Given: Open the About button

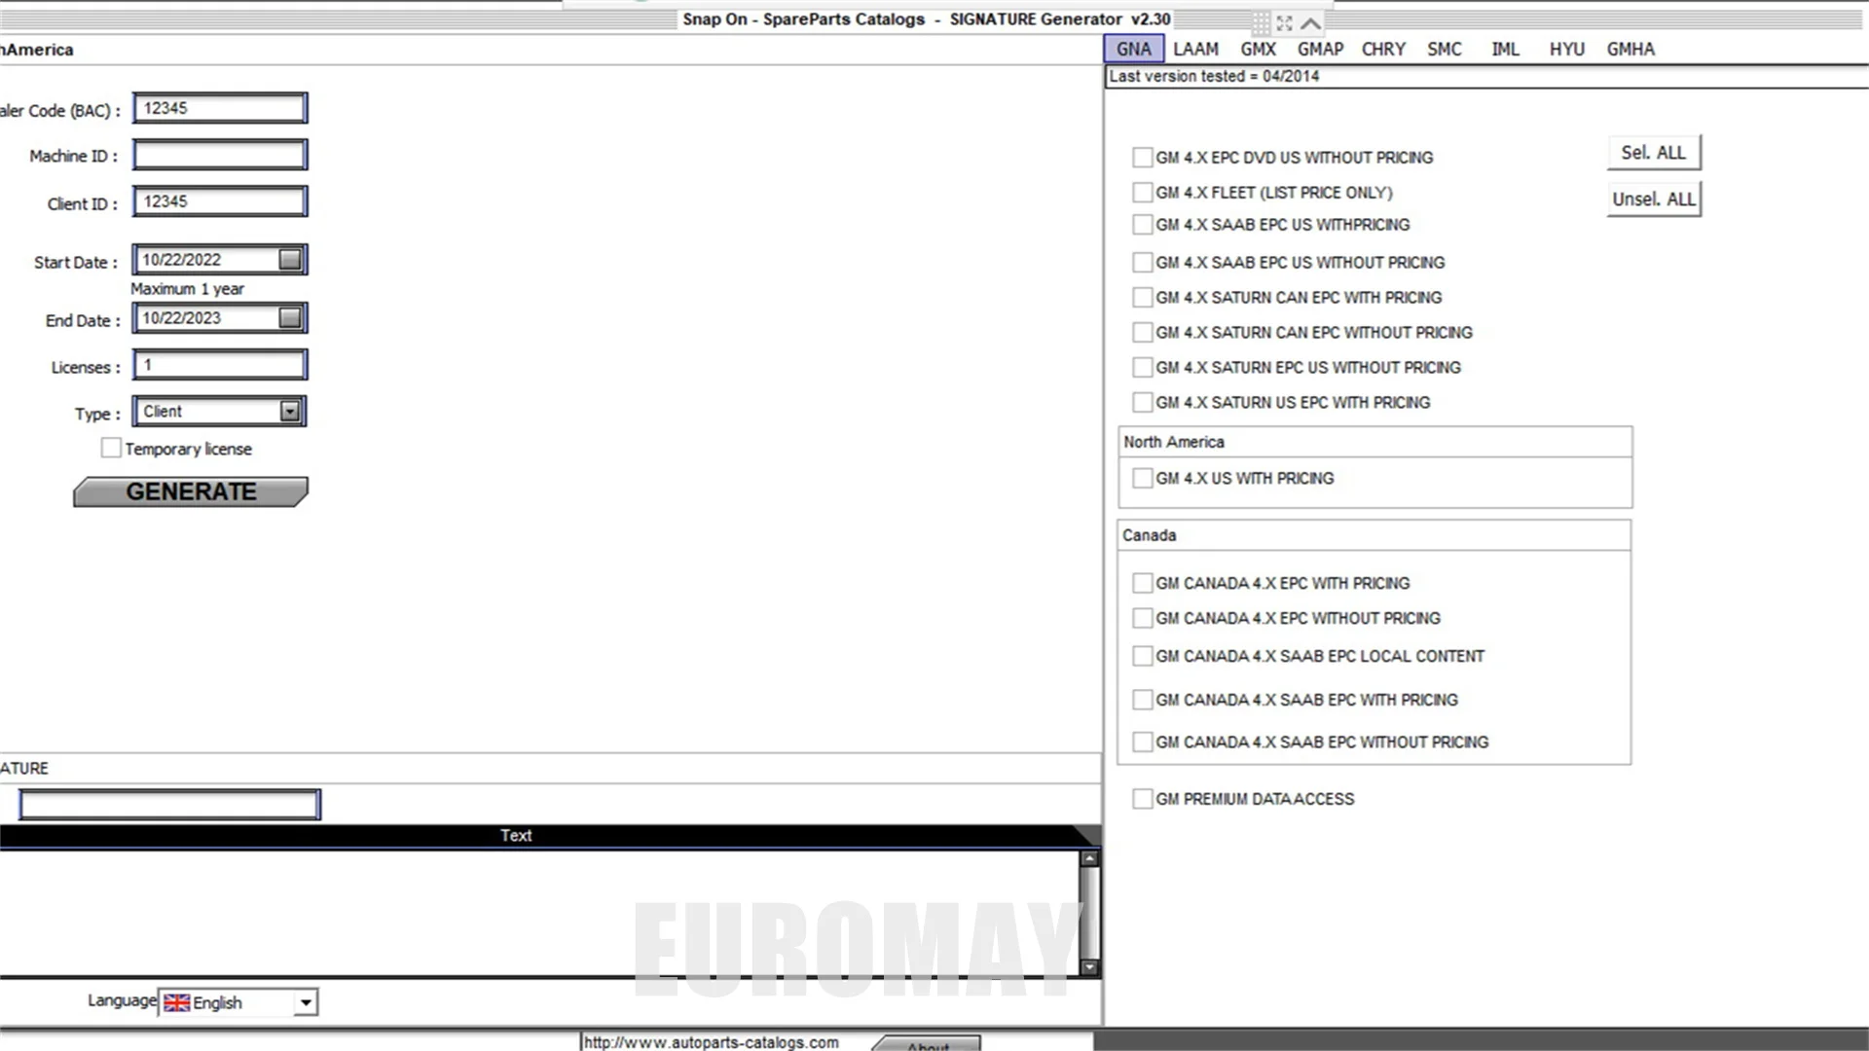Looking at the screenshot, I should [927, 1043].
